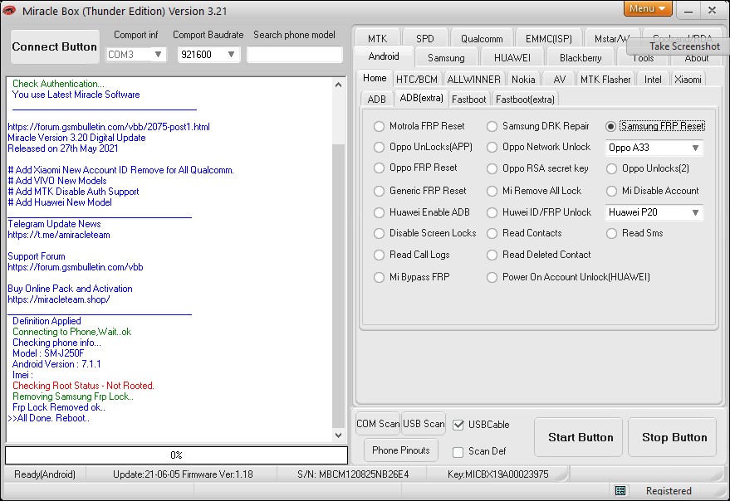730x501 pixels.
Task: Open the Samsung tab
Action: pos(446,58)
